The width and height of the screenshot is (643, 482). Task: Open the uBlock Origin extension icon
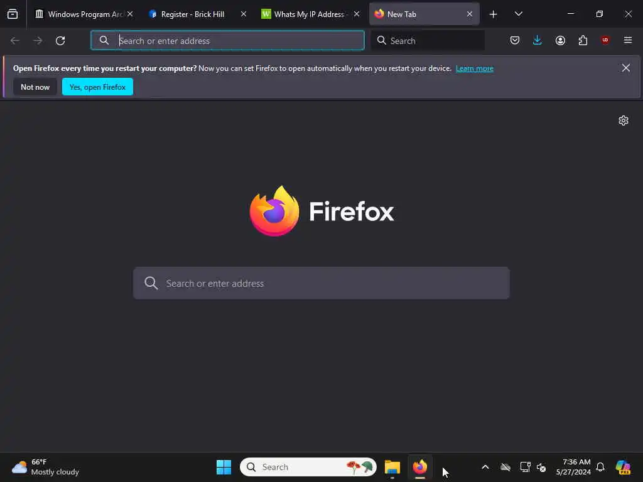(605, 41)
